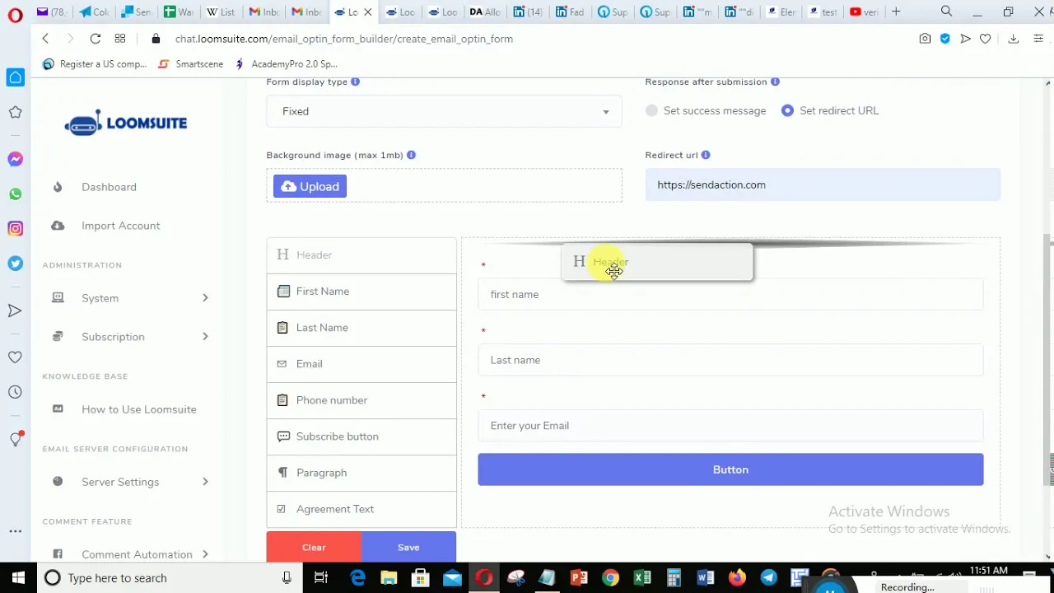Viewport: 1054px width, 593px height.
Task: Click the info icon beside Redirect url
Action: tap(706, 155)
